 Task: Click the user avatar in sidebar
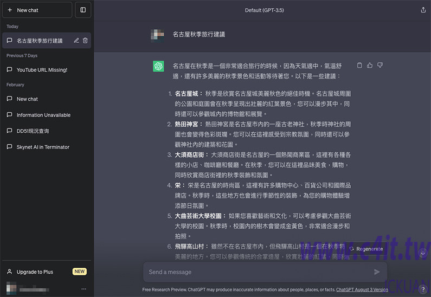[11, 288]
